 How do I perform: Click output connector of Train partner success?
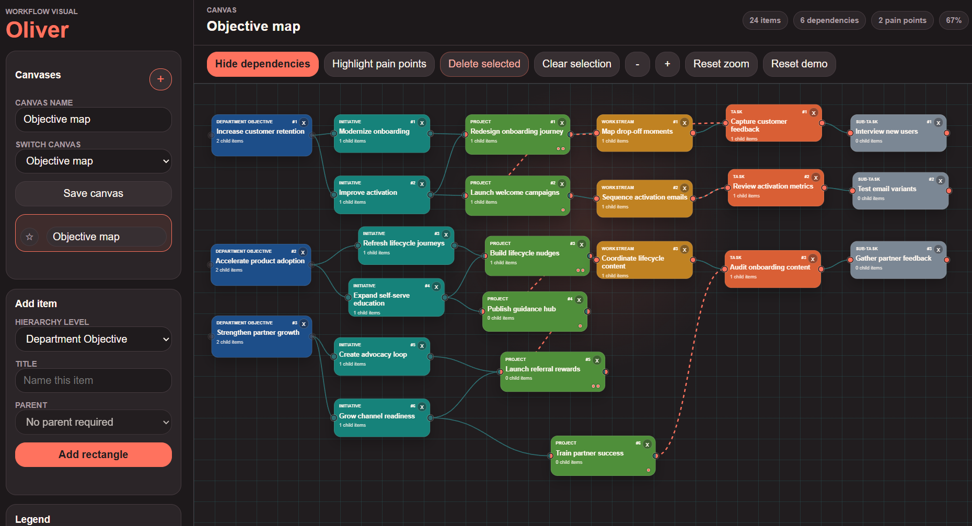(x=655, y=456)
